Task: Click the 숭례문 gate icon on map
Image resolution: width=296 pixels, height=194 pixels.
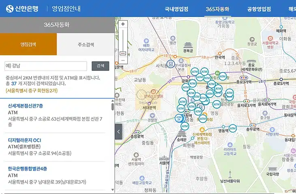Action: point(182,134)
